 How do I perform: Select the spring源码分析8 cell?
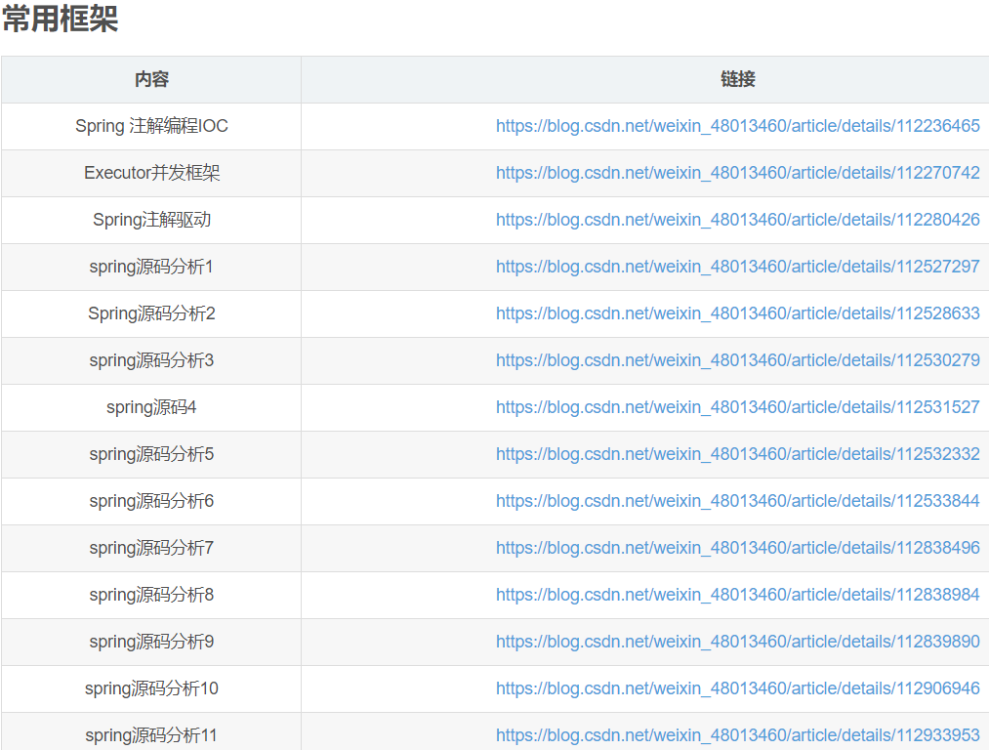click(151, 595)
